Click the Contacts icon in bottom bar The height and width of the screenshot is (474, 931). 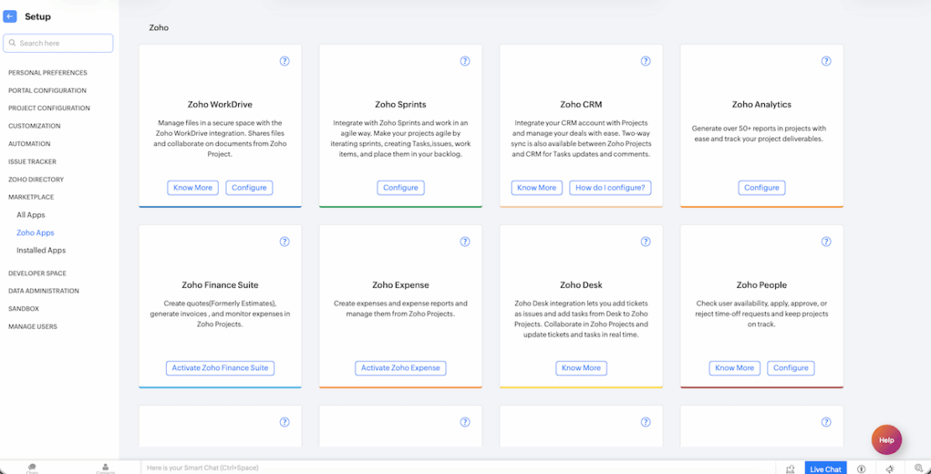tap(105, 468)
